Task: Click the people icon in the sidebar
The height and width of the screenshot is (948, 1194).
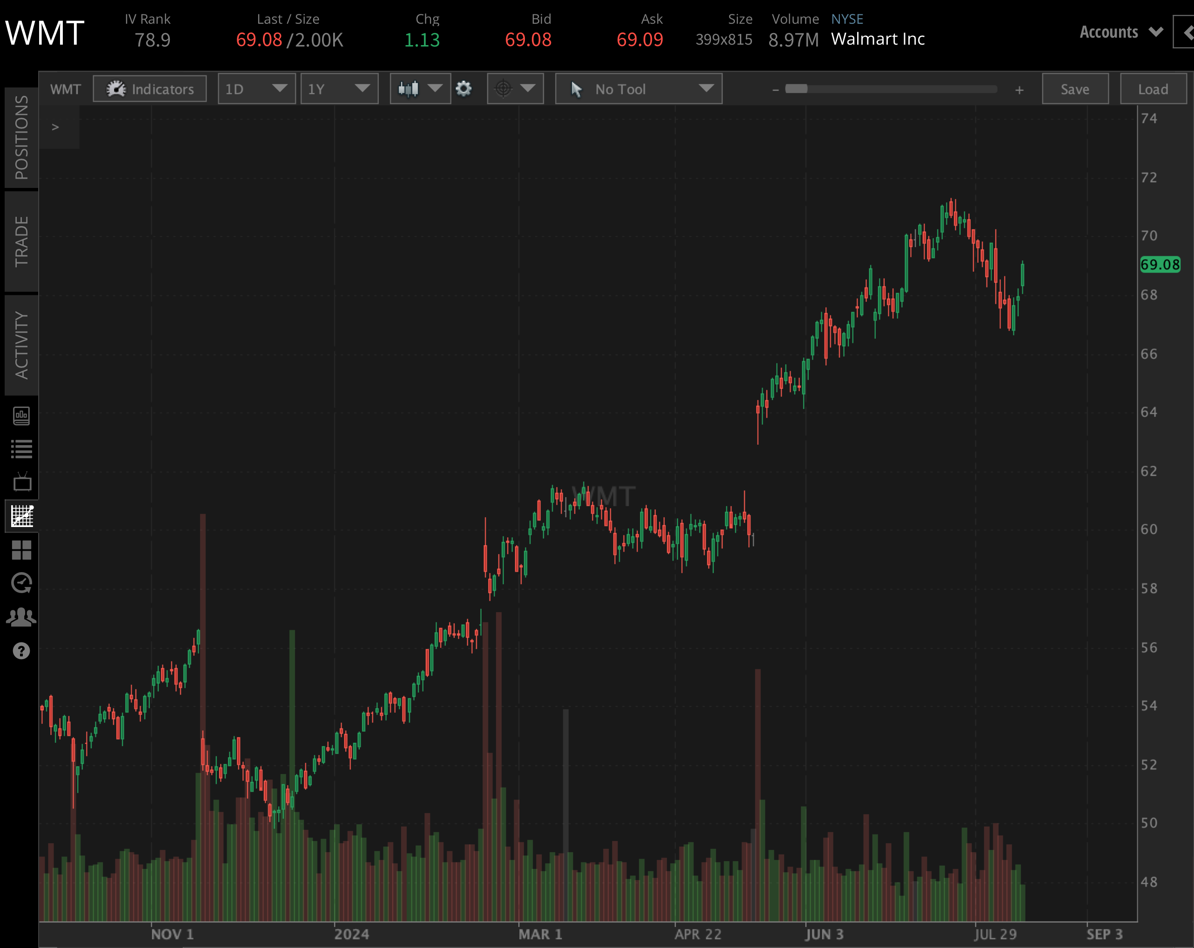Action: click(x=21, y=616)
